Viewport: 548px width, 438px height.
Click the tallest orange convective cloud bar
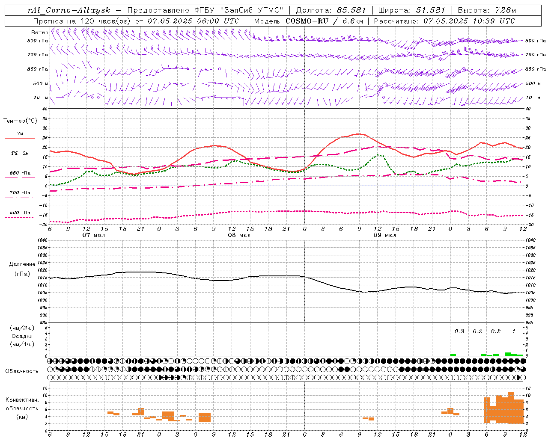pyautogui.click(x=511, y=408)
